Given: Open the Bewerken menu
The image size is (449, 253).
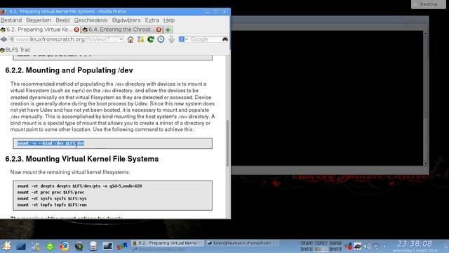Looking at the screenshot, I should click(x=39, y=20).
